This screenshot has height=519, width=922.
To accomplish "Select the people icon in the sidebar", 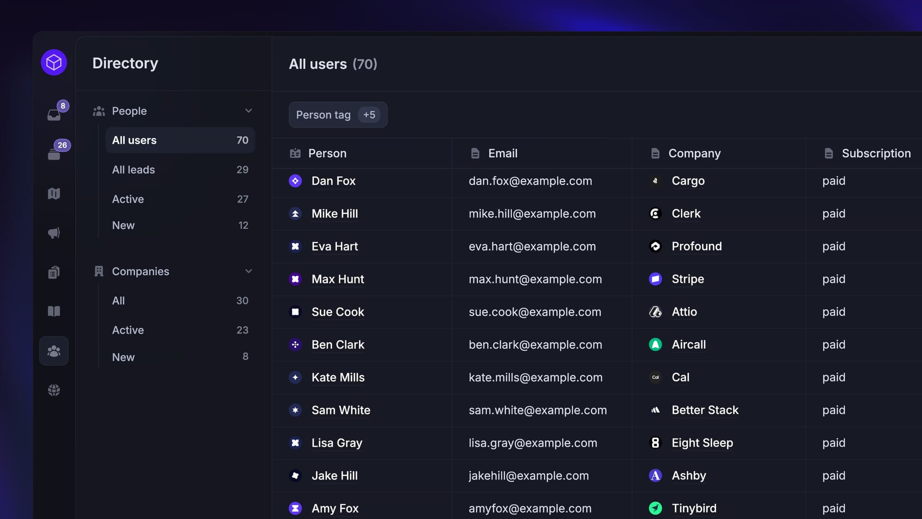I will coord(54,351).
